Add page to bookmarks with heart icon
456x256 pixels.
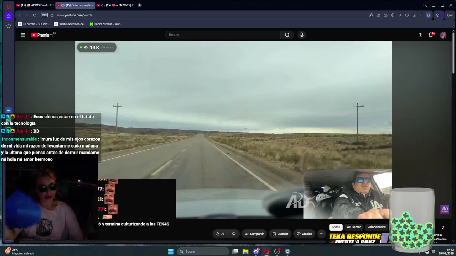point(407,15)
